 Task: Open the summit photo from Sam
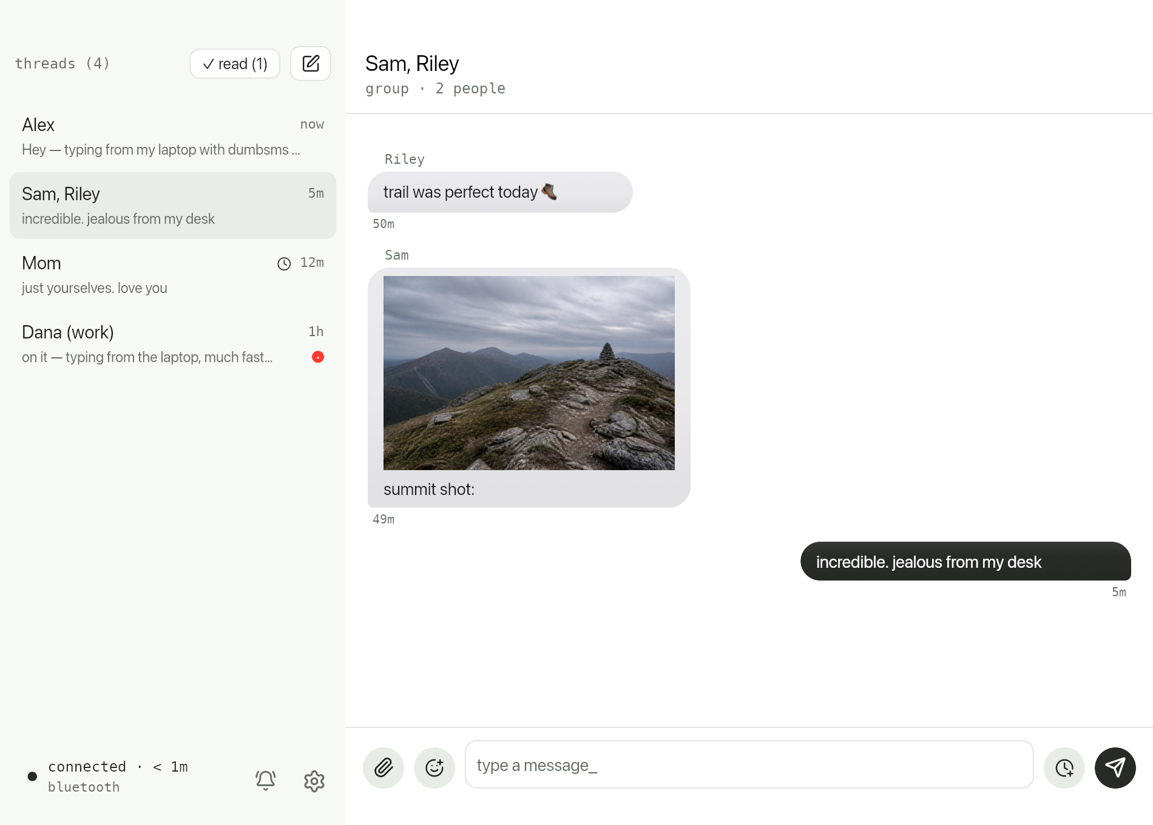coord(529,373)
